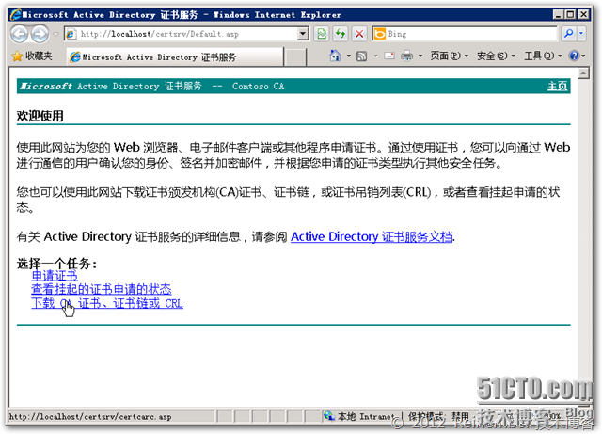Open the 页面(P) menu
The image size is (602, 434).
(450, 56)
